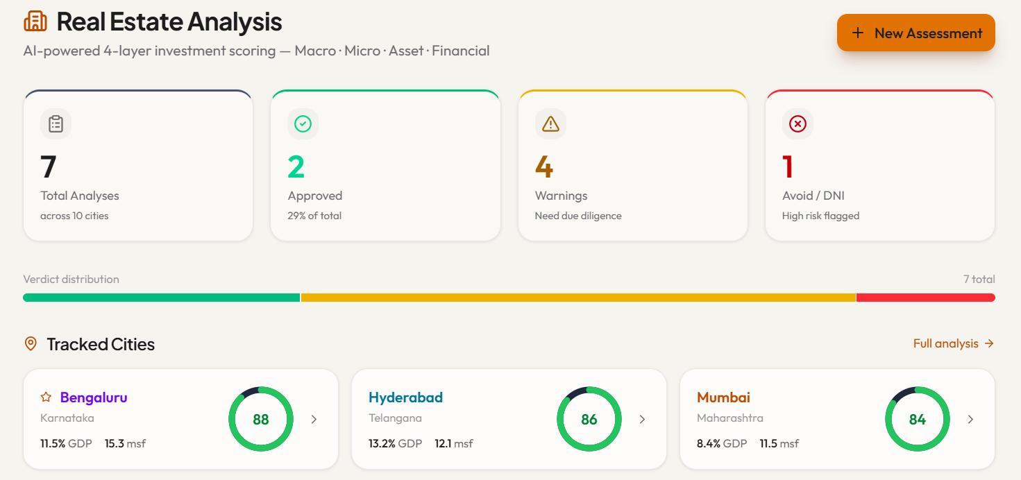Click the red X icon on Avoid card

[x=798, y=124]
